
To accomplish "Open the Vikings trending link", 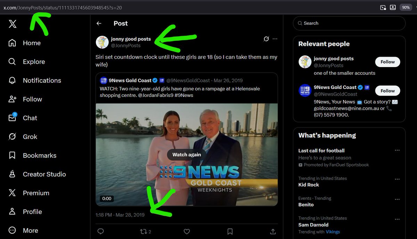I will [333, 232].
